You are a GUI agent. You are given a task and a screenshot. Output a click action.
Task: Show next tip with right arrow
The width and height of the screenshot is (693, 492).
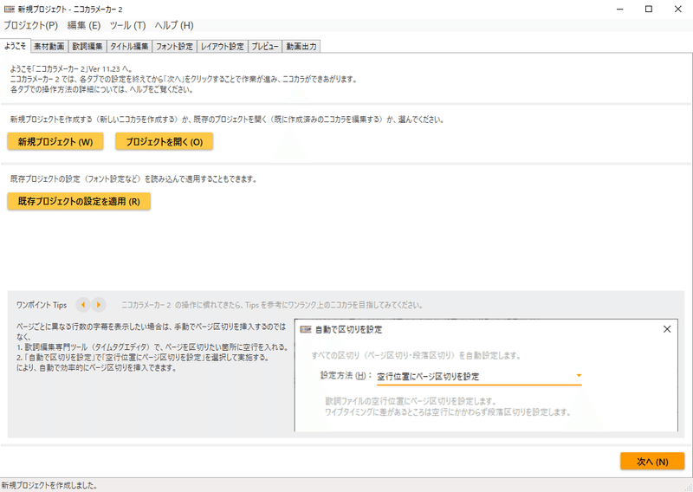pyautogui.click(x=99, y=305)
